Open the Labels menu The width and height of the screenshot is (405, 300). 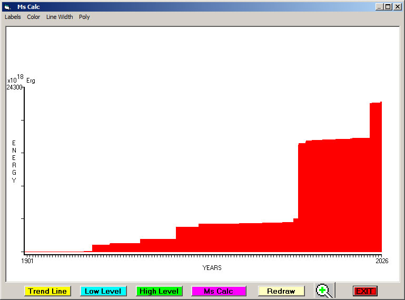click(13, 17)
